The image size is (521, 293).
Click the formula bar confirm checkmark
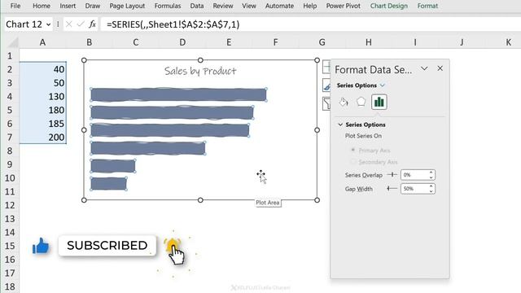pyautogui.click(x=80, y=24)
